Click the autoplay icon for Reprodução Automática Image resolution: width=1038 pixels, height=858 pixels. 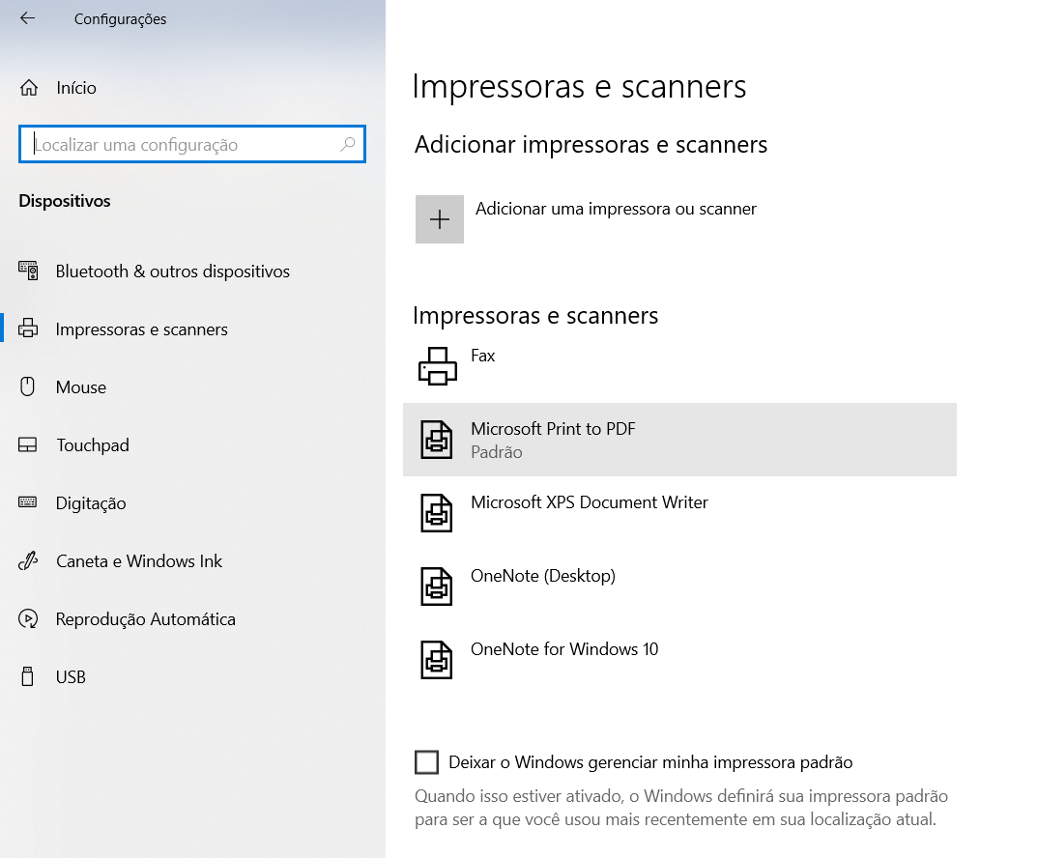(28, 618)
